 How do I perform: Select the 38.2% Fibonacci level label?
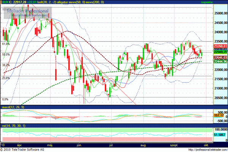(5, 65)
